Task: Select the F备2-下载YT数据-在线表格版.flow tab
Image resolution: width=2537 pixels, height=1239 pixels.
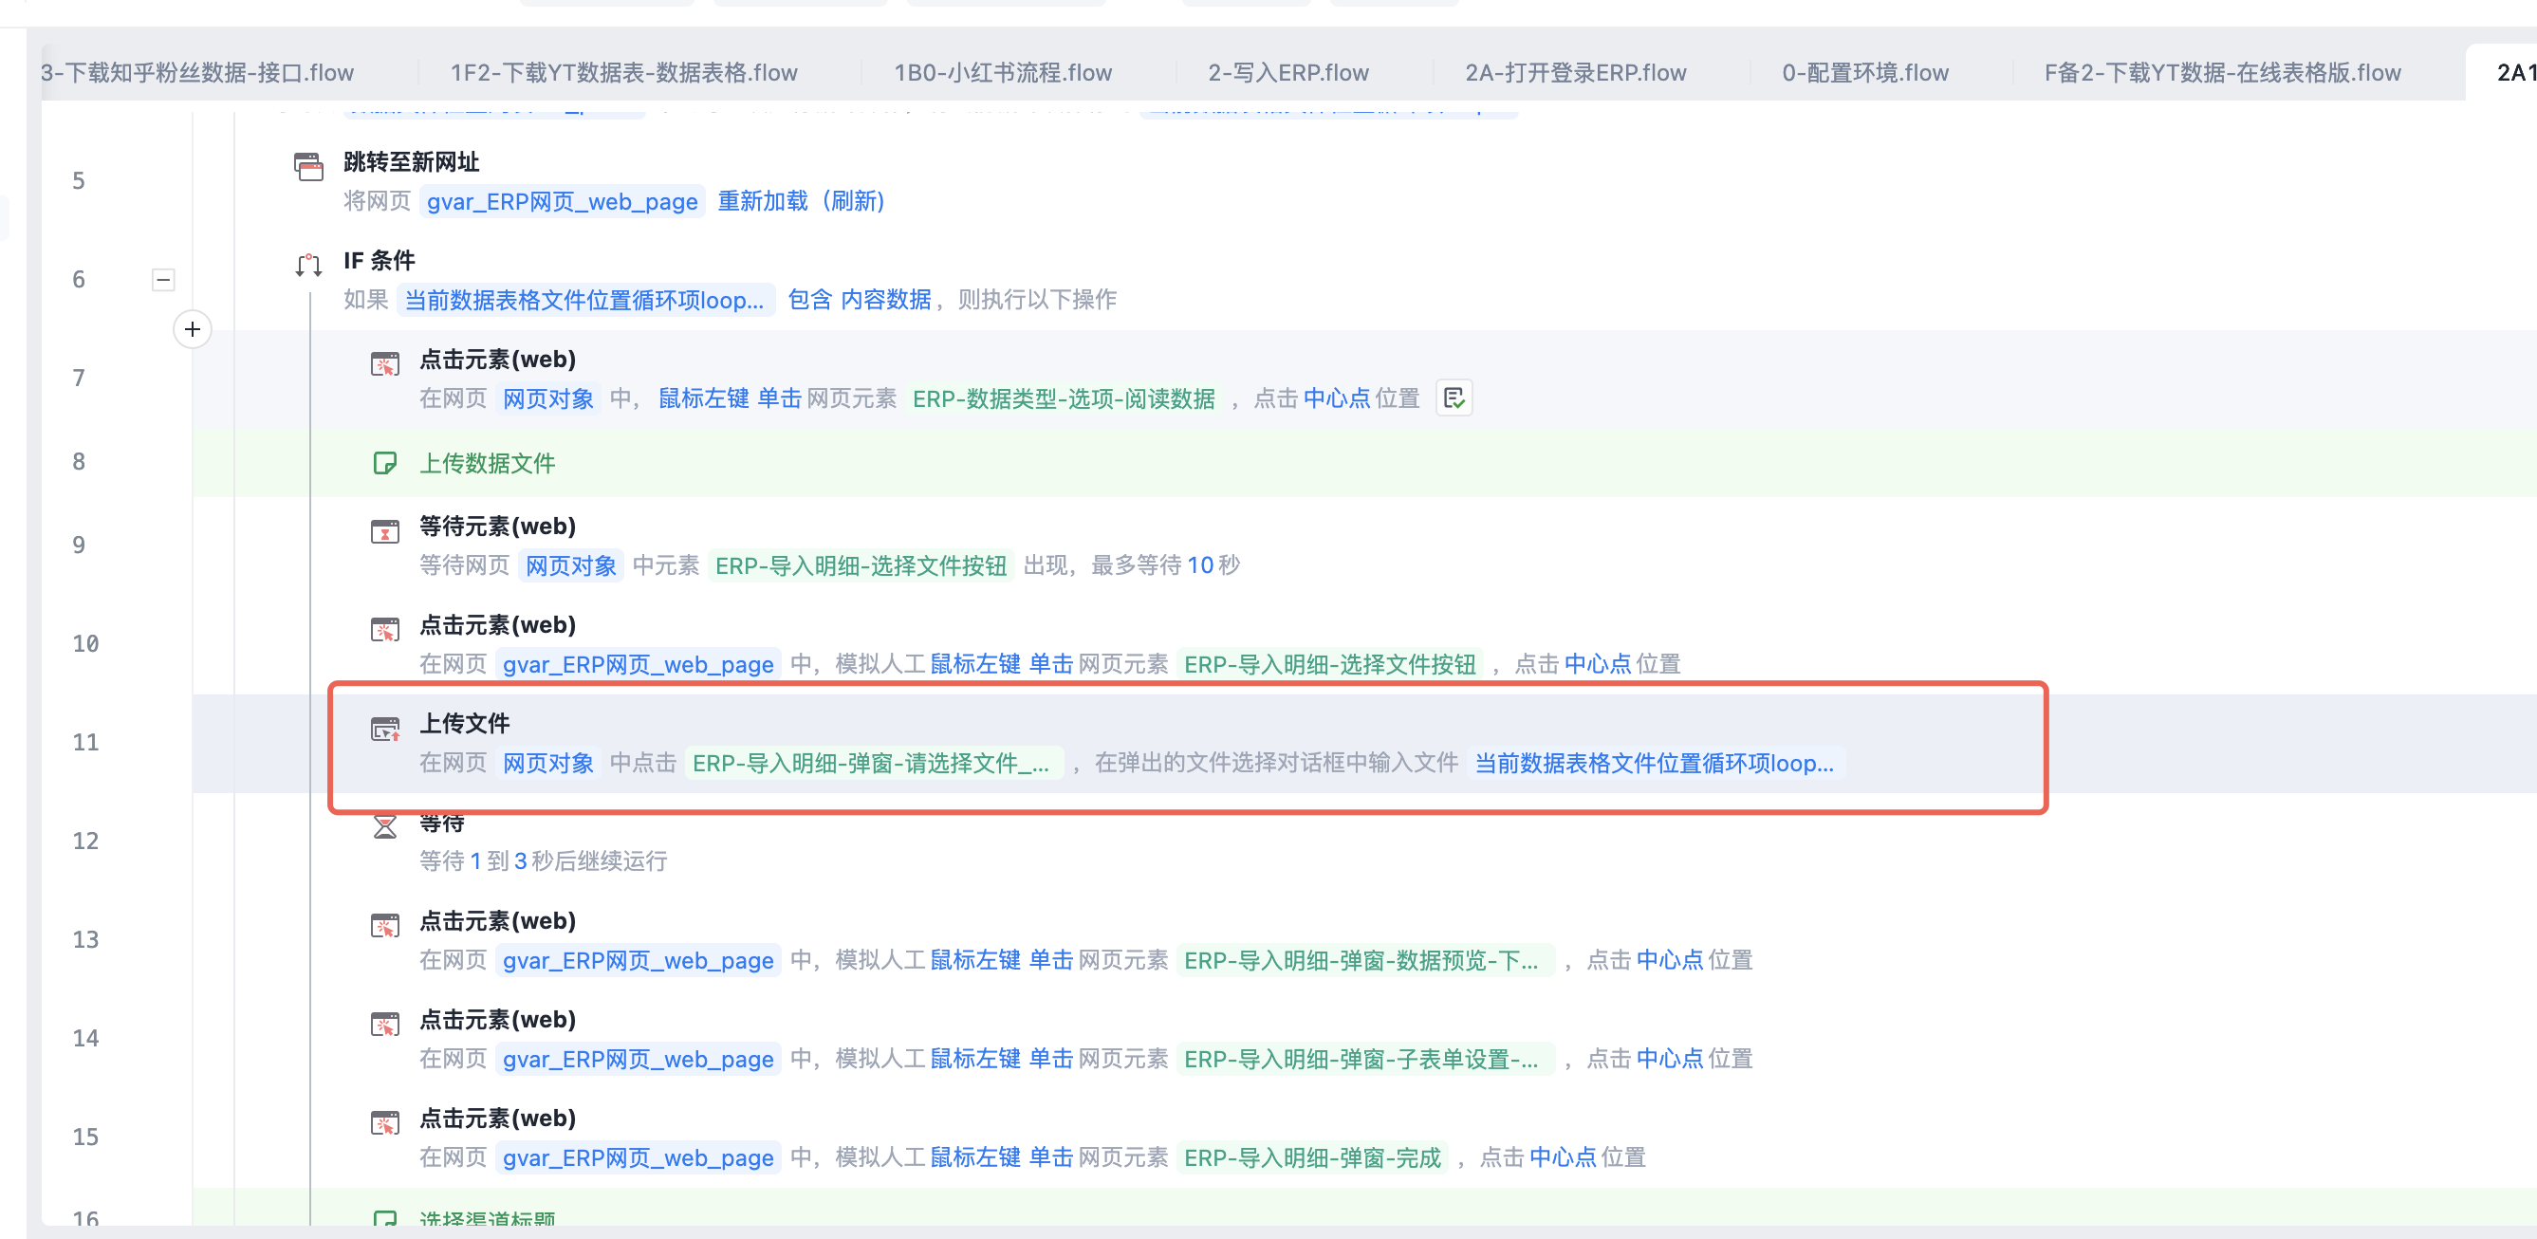Action: click(2223, 73)
